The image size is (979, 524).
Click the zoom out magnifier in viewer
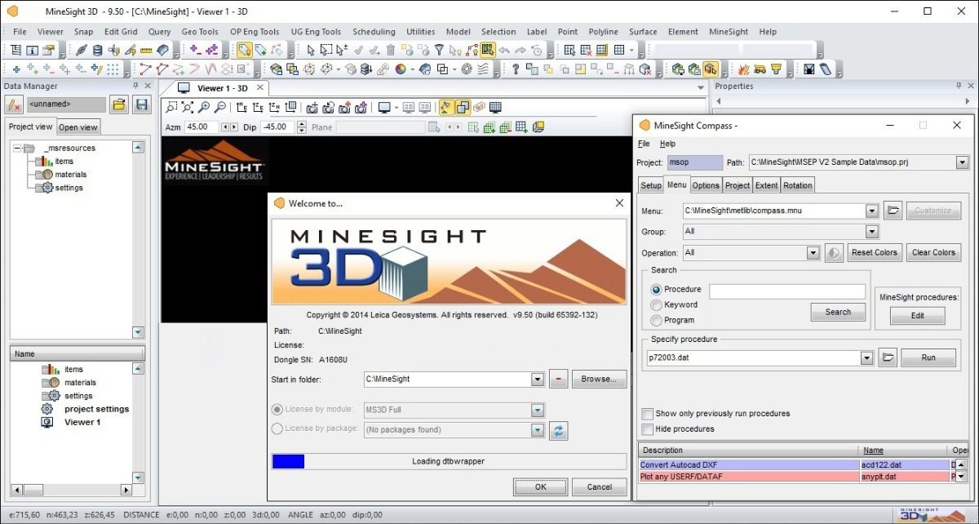click(x=219, y=107)
